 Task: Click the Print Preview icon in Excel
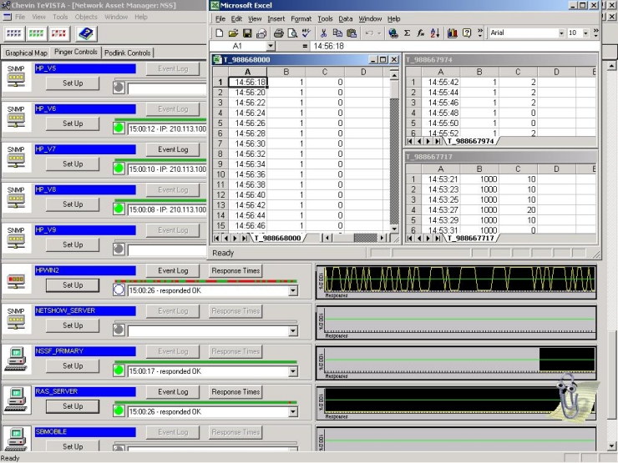point(292,33)
